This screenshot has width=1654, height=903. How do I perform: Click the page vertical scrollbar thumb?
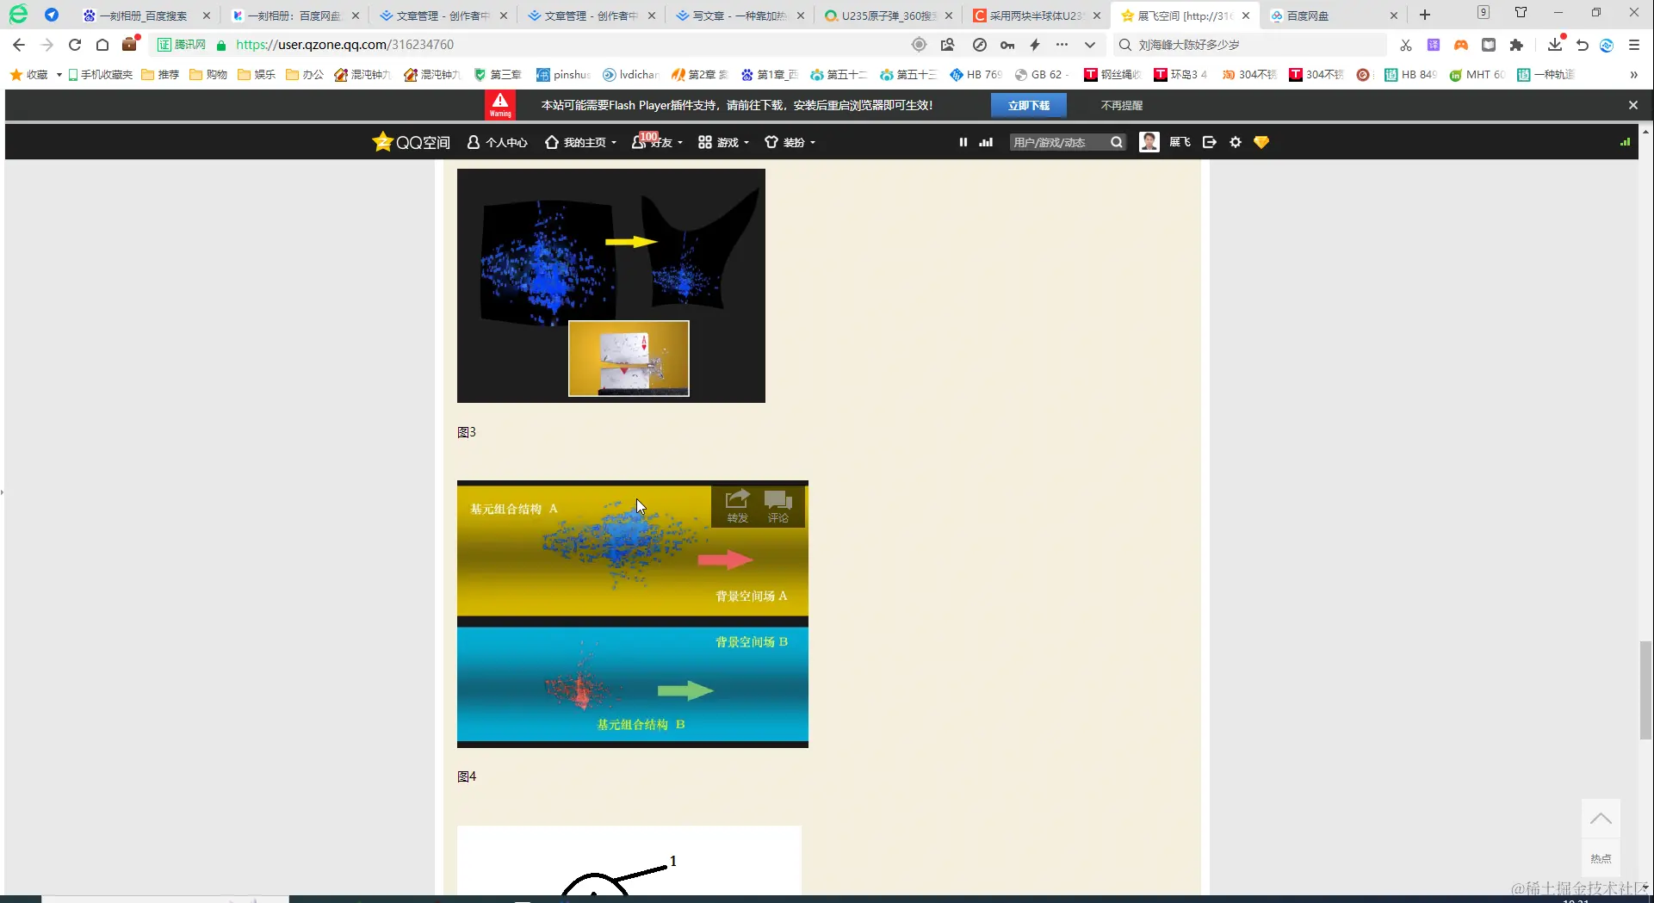[1645, 690]
